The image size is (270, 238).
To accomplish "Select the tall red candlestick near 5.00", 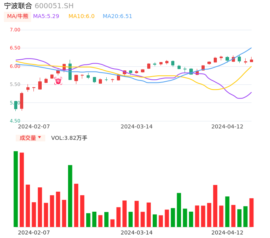I will (22, 101).
